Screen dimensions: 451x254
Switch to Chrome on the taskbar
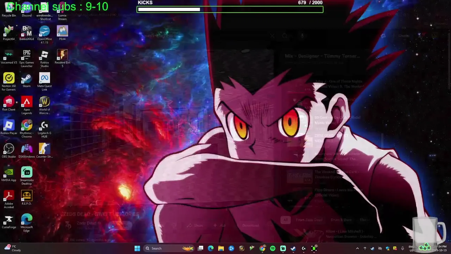pos(262,248)
